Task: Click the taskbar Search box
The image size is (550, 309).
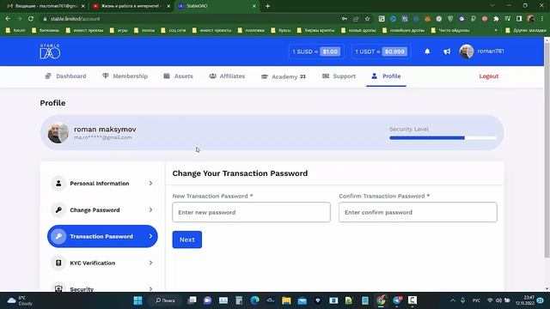Action: [165, 300]
